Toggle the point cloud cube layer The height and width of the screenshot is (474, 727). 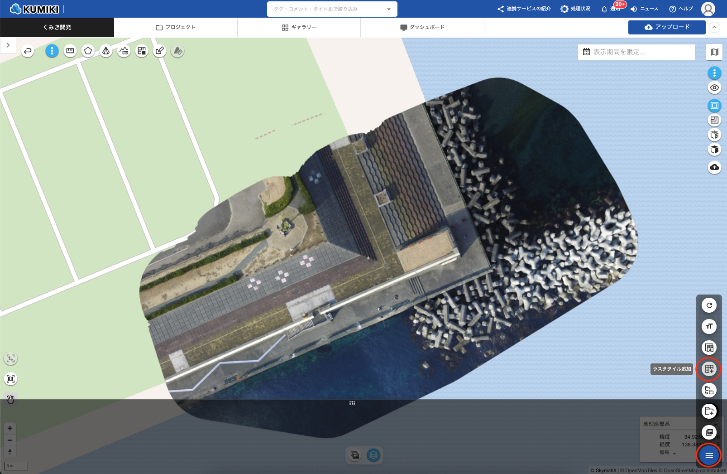tap(714, 135)
